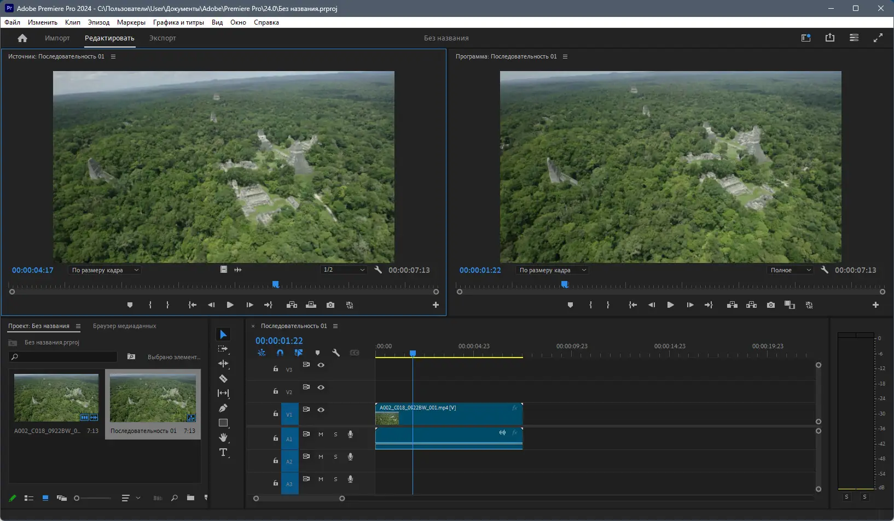Toggle Snap in the timeline

[280, 353]
